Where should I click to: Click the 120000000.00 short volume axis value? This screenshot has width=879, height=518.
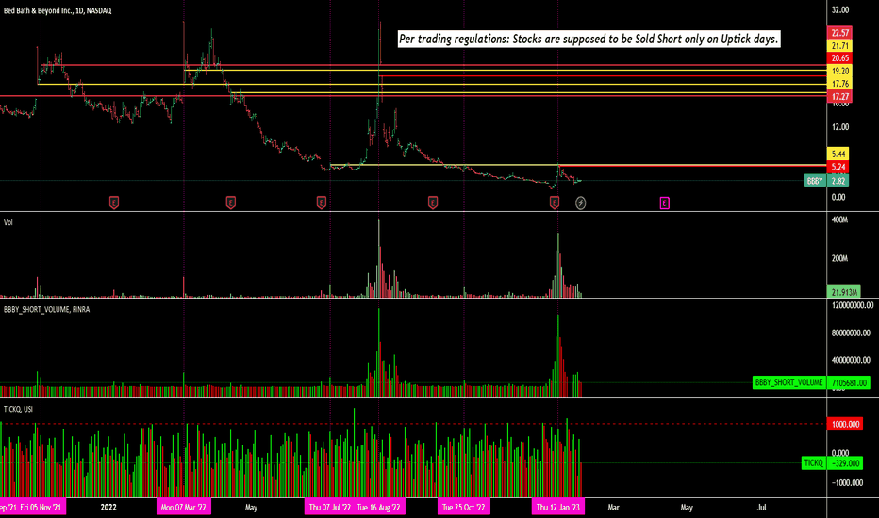[852, 305]
